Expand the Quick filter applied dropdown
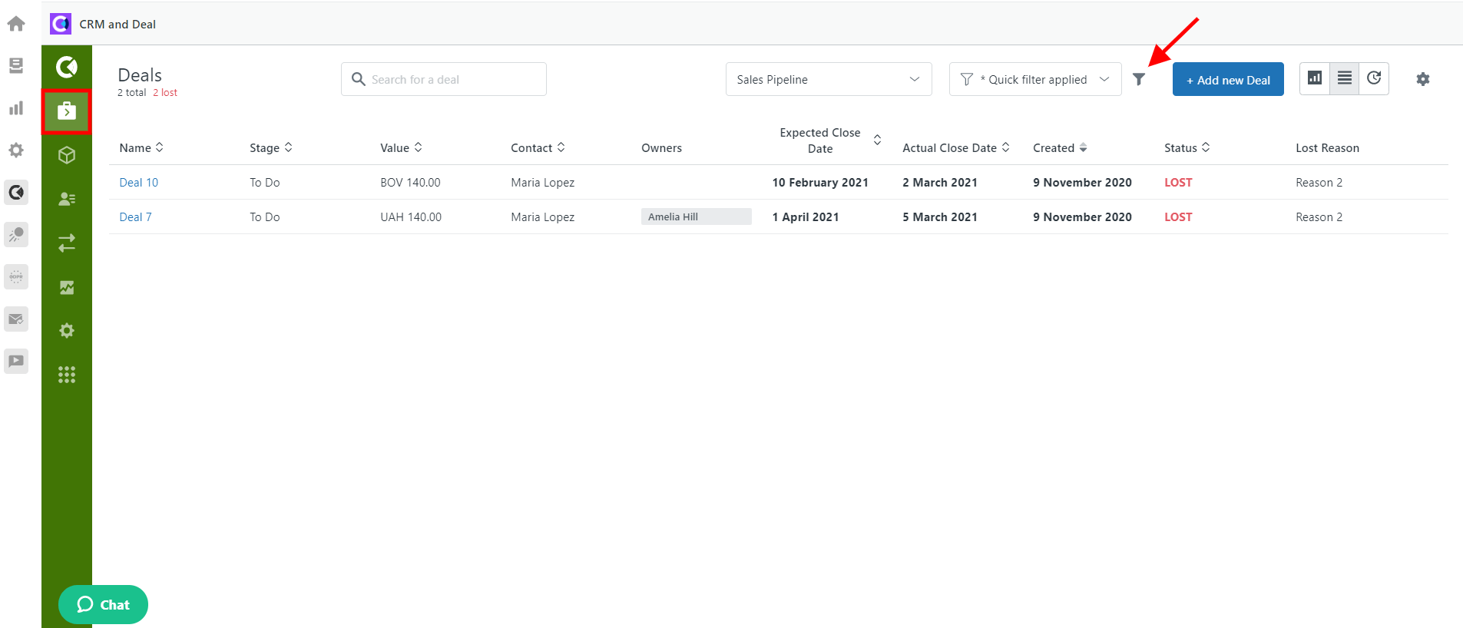The height and width of the screenshot is (628, 1463). pyautogui.click(x=1035, y=79)
